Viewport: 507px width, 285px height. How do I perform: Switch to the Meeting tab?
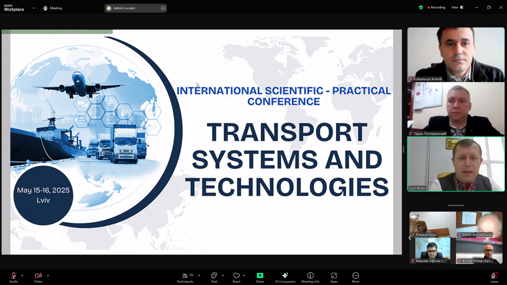(52, 8)
